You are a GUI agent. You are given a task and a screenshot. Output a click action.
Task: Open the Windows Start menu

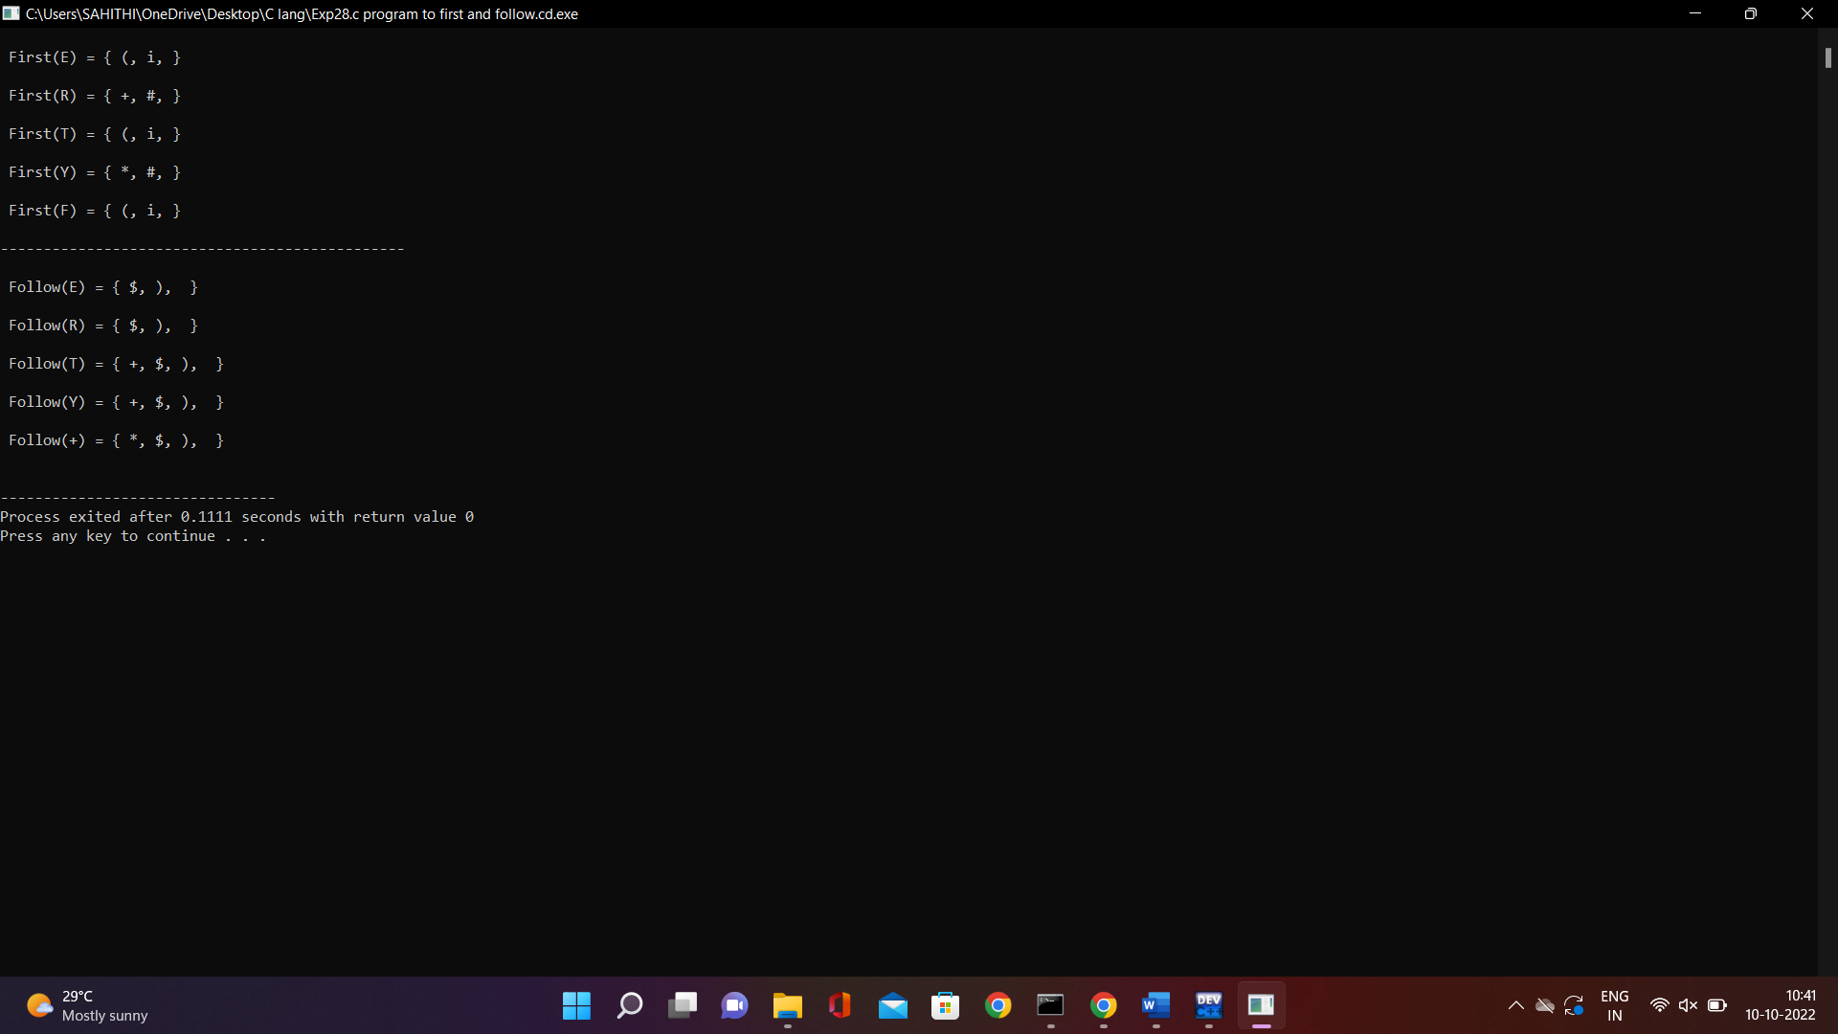click(x=576, y=1005)
